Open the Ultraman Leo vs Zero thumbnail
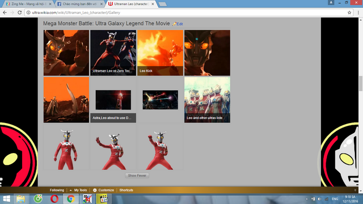This screenshot has width=363, height=204. tap(113, 53)
